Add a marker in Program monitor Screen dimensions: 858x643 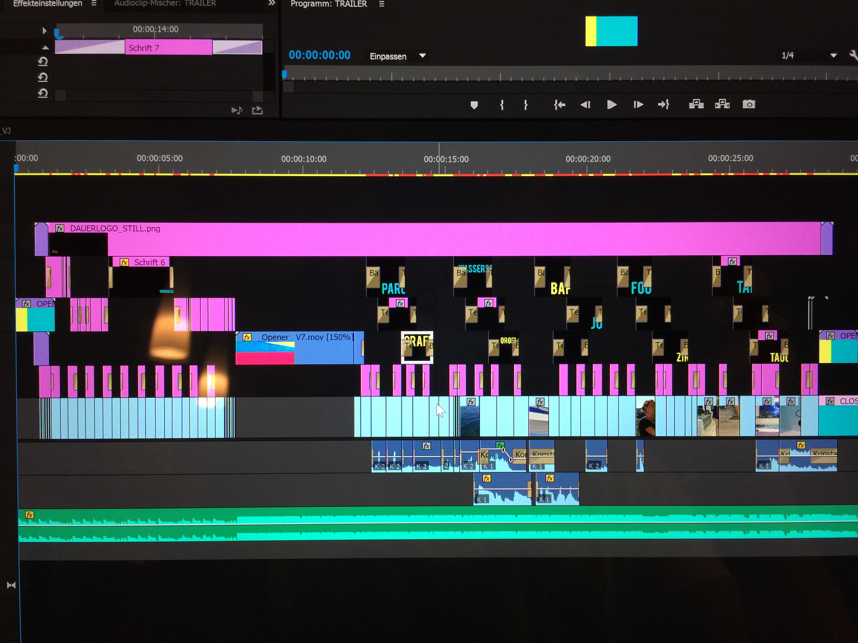[474, 105]
